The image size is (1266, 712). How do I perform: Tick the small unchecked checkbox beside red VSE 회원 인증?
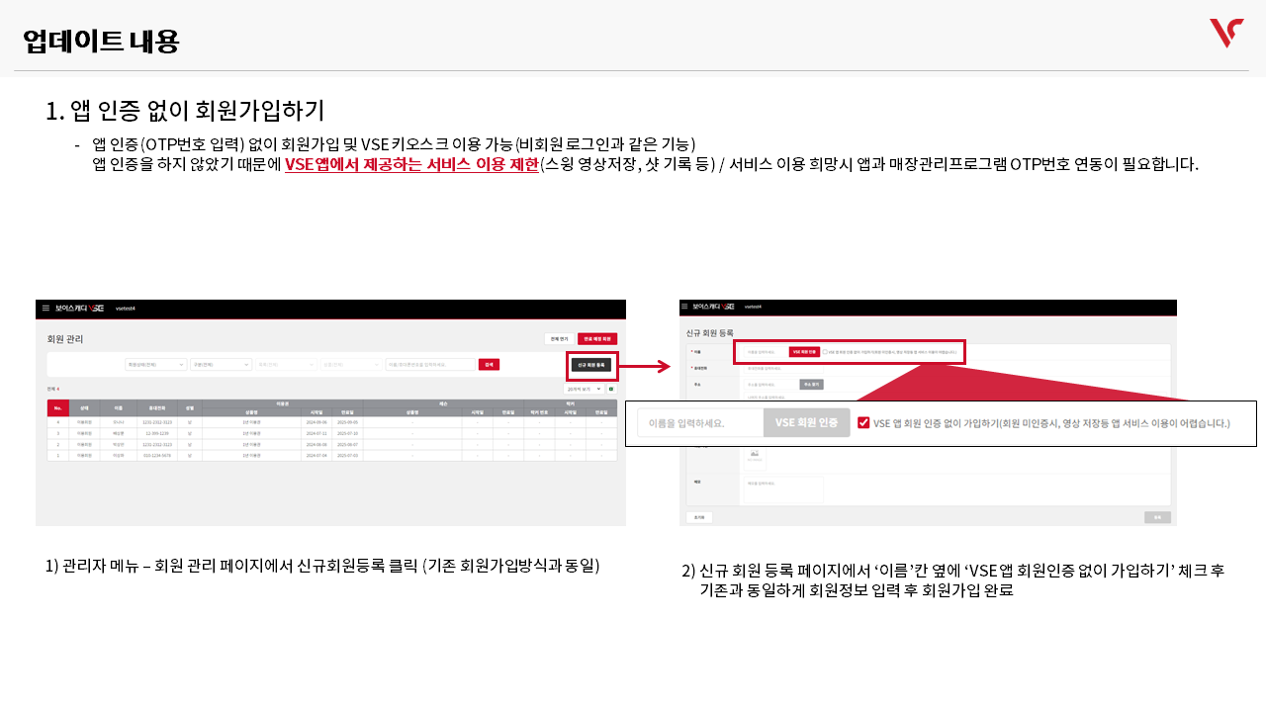pos(825,352)
